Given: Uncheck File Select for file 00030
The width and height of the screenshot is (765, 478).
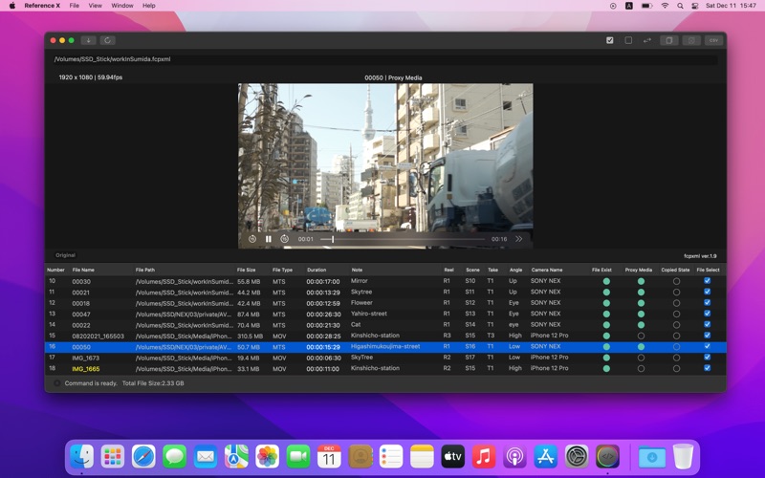Looking at the screenshot, I should click(707, 281).
